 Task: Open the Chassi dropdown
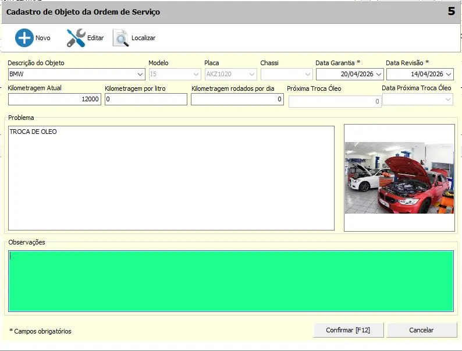(x=308, y=75)
